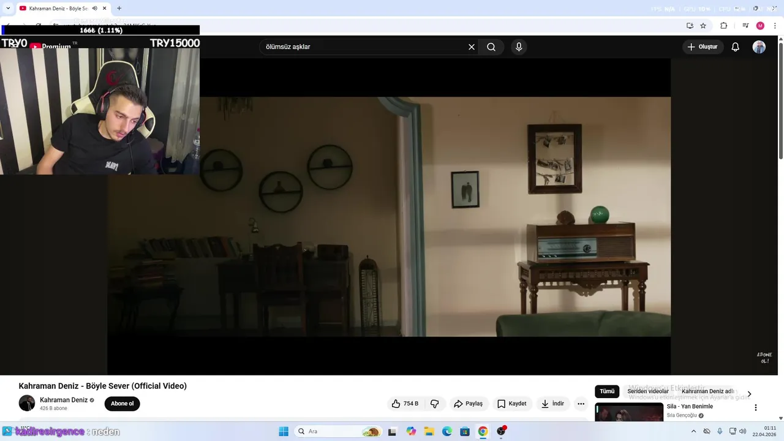784x441 pixels.
Task: Show hidden system tray icons chevron
Action: pos(693,431)
